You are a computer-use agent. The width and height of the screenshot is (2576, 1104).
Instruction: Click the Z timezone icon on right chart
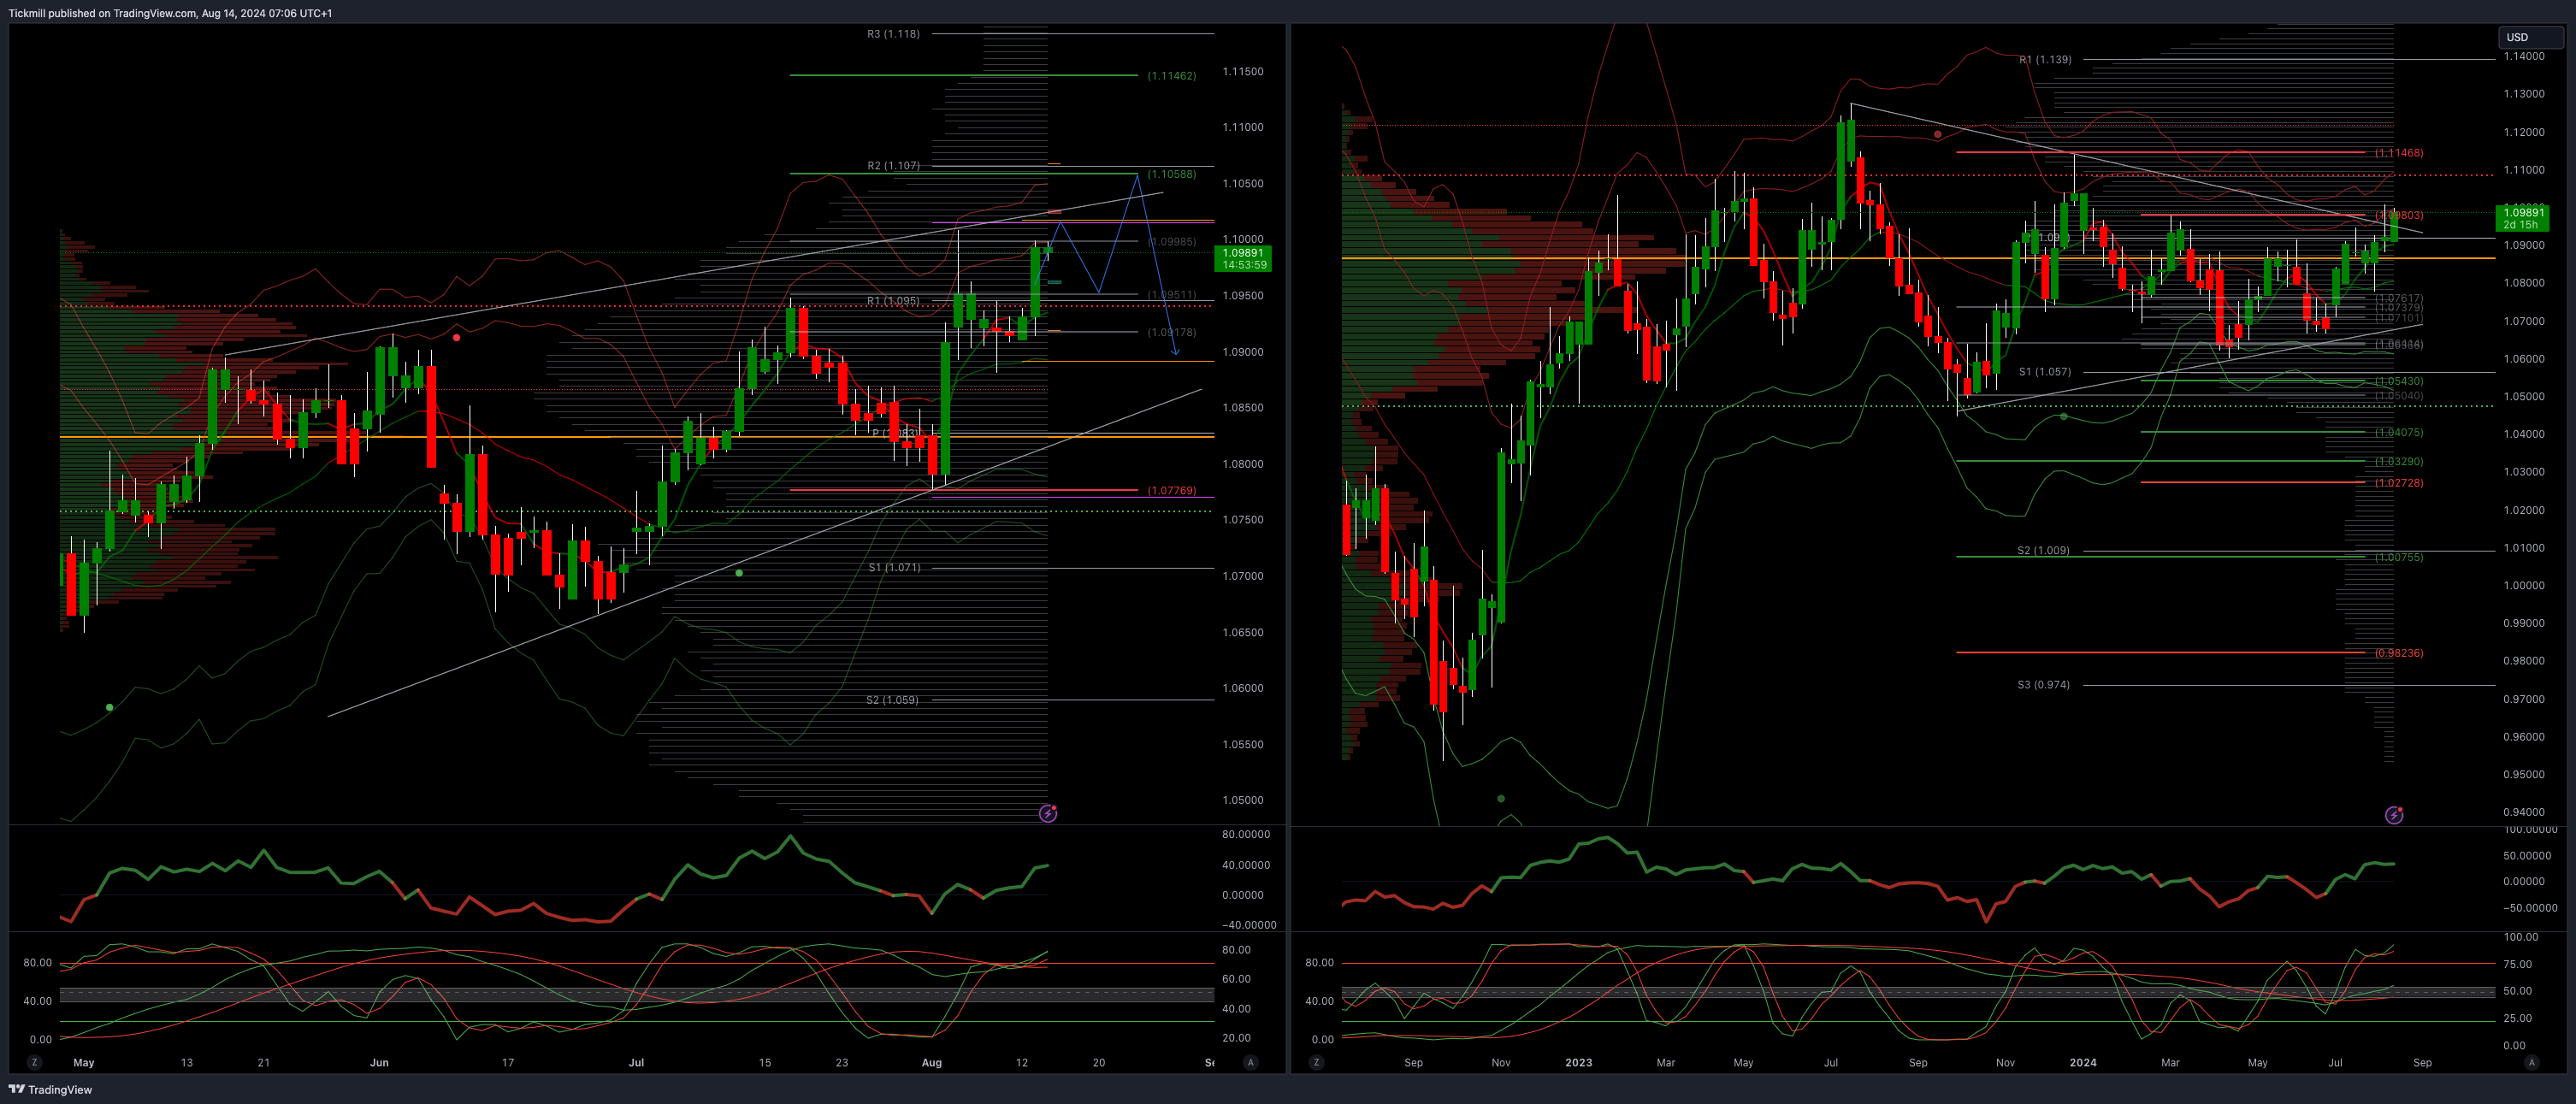pyautogui.click(x=1316, y=1062)
